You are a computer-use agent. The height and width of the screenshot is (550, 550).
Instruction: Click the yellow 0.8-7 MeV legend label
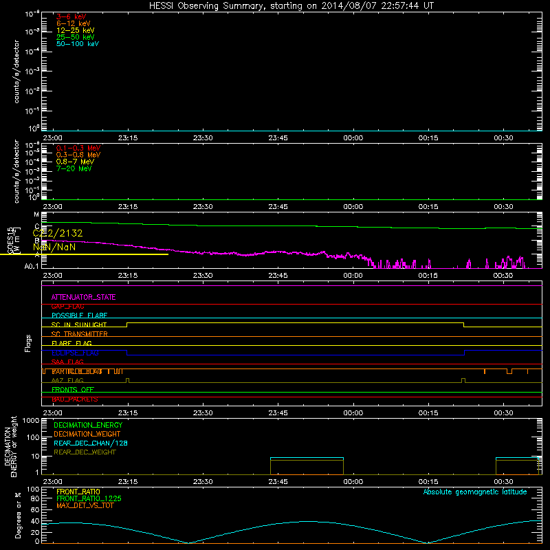(x=75, y=162)
